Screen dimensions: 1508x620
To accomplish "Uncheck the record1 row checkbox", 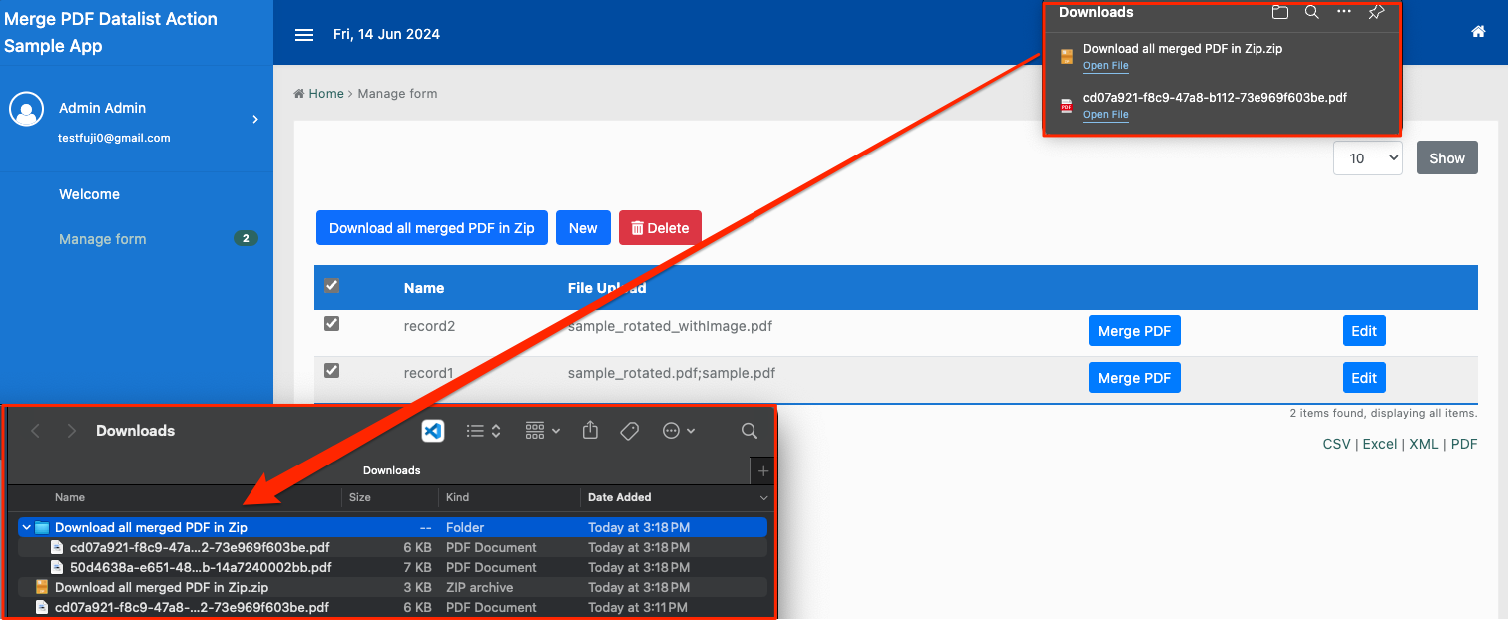I will click(x=332, y=371).
